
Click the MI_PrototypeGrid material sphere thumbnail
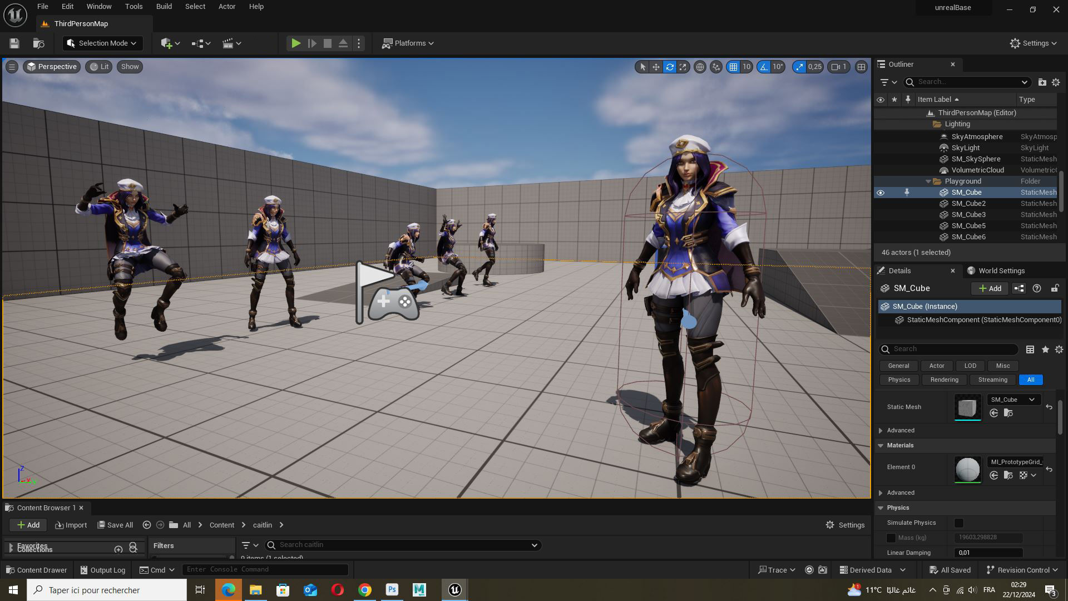[967, 470]
